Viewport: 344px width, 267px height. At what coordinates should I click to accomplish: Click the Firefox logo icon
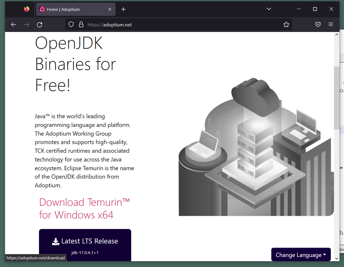point(27,9)
